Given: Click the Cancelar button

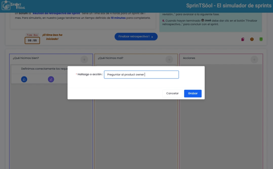Looking at the screenshot, I should [x=172, y=93].
